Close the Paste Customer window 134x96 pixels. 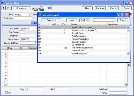[127, 15]
